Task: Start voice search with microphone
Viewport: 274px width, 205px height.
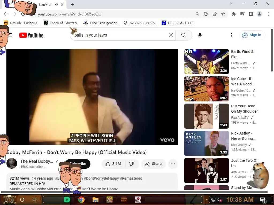Action: (x=200, y=35)
